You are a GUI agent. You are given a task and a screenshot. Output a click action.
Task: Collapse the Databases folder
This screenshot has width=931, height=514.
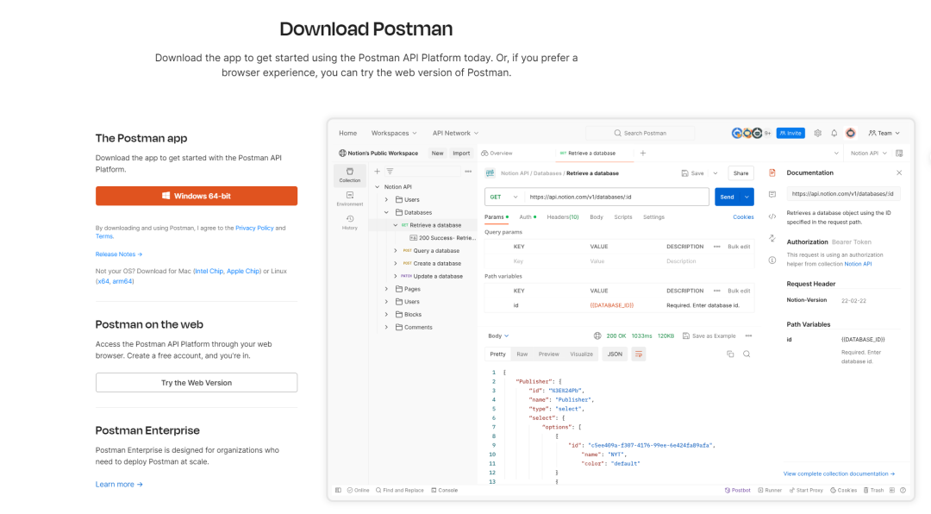click(x=386, y=212)
